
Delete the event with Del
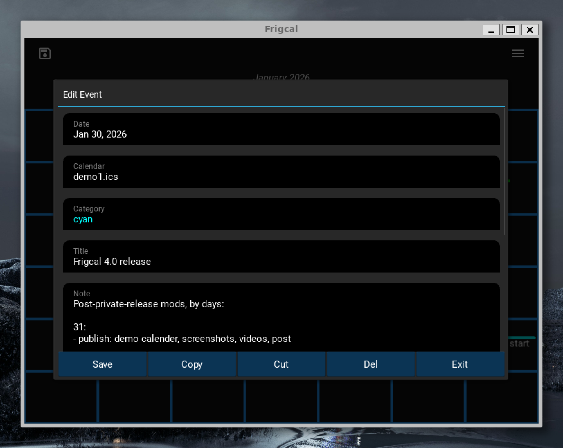(x=371, y=364)
